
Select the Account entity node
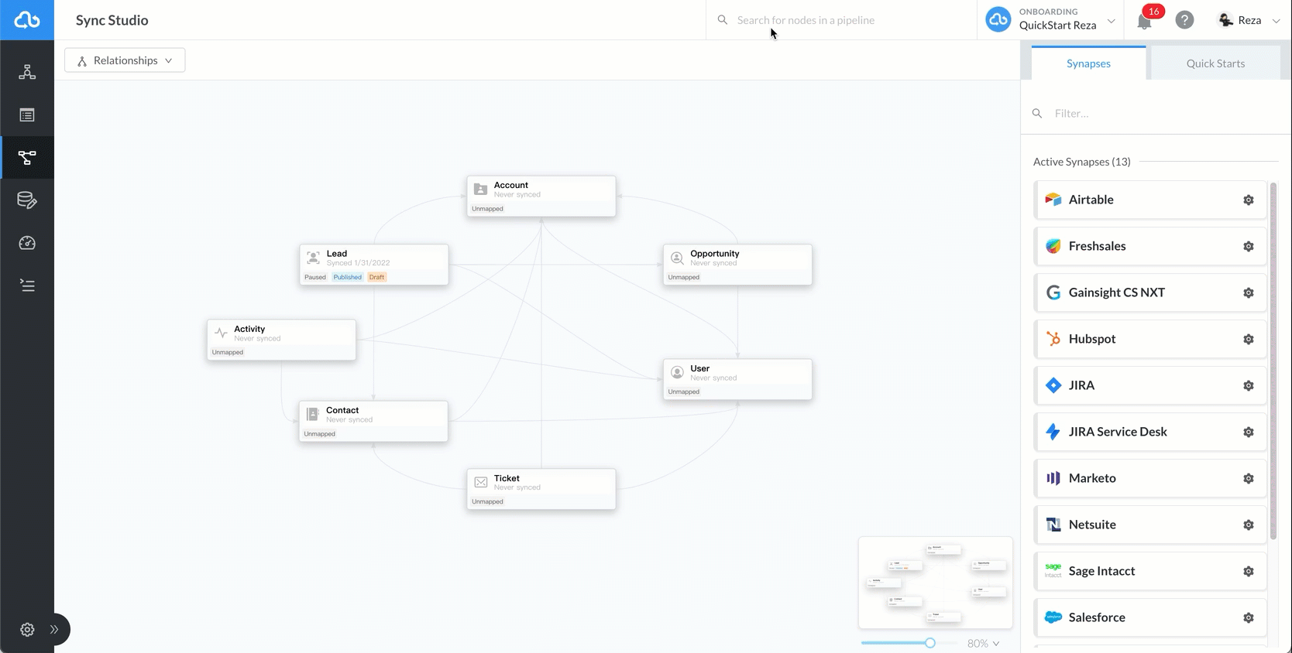tap(541, 197)
